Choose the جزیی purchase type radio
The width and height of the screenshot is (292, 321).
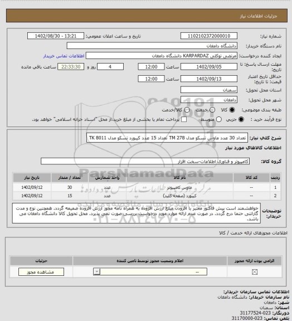241,119
